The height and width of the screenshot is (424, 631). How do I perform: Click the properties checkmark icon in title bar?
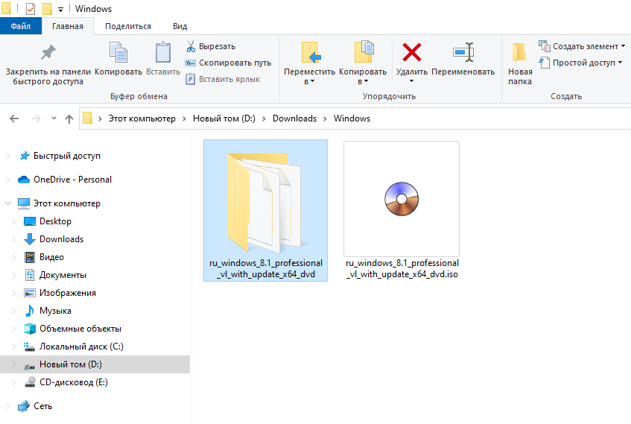31,8
